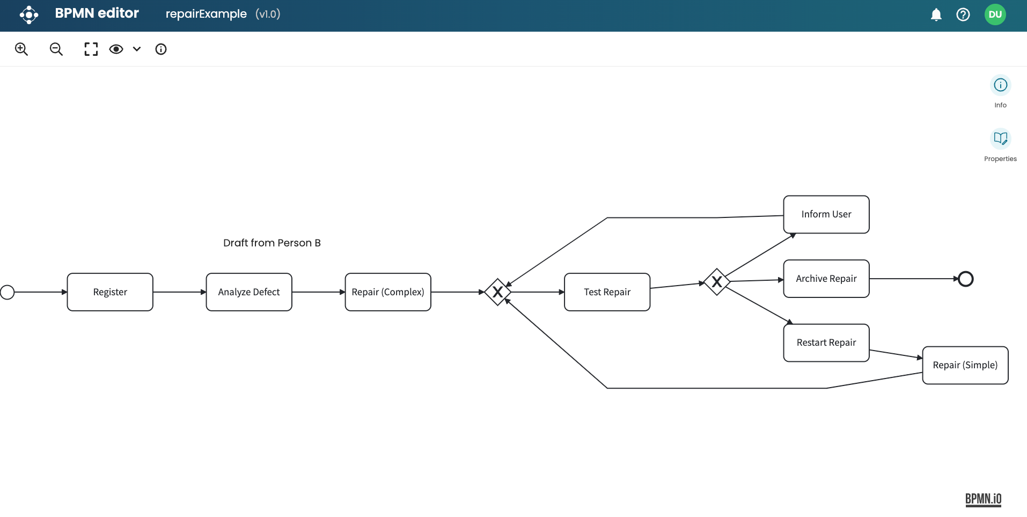The width and height of the screenshot is (1027, 517).
Task: Expand the chevron next to the eye icon
Action: point(137,49)
